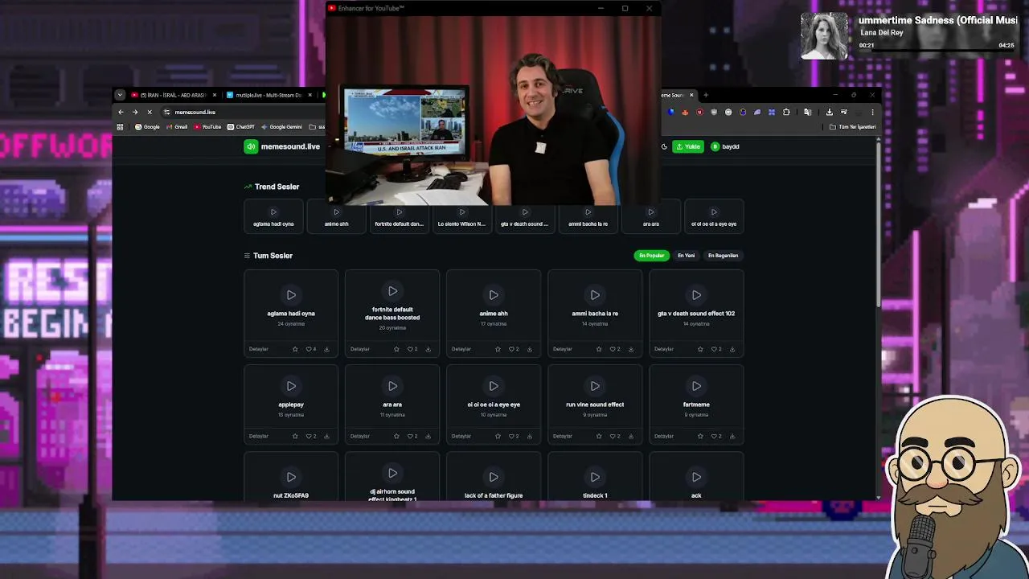The image size is (1029, 579).
Task: Play the 'applepay' sound card
Action: (x=291, y=386)
